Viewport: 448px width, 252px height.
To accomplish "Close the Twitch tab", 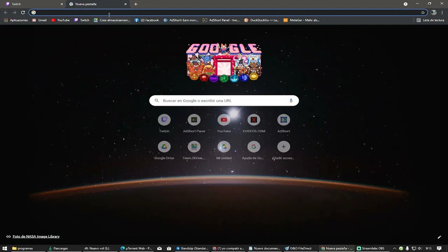I will click(62, 4).
